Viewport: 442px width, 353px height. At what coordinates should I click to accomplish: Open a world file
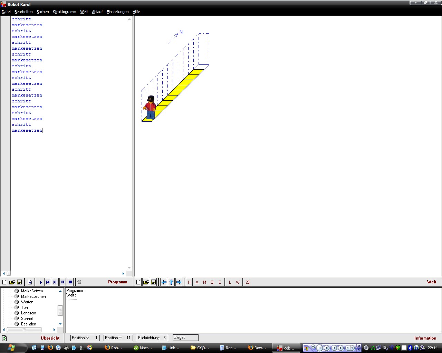[x=146, y=282]
